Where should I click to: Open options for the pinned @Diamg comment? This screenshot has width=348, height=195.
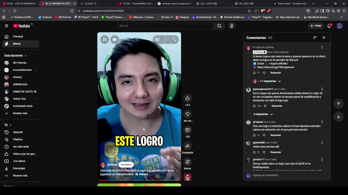coord(322,47)
